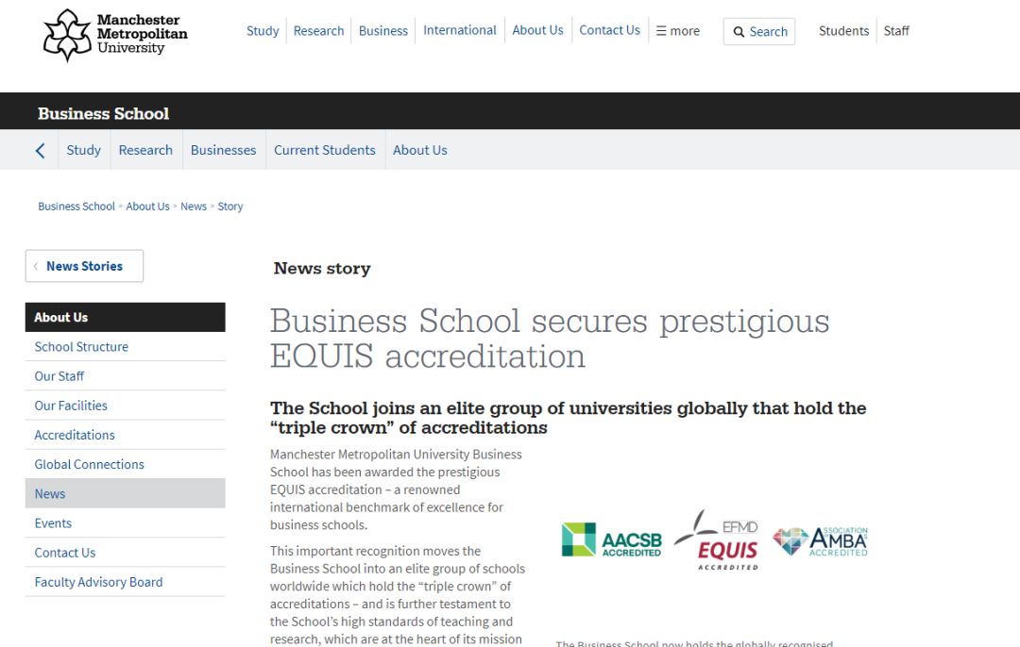Click the News breadcrumb link
The image size is (1020, 647).
click(194, 207)
